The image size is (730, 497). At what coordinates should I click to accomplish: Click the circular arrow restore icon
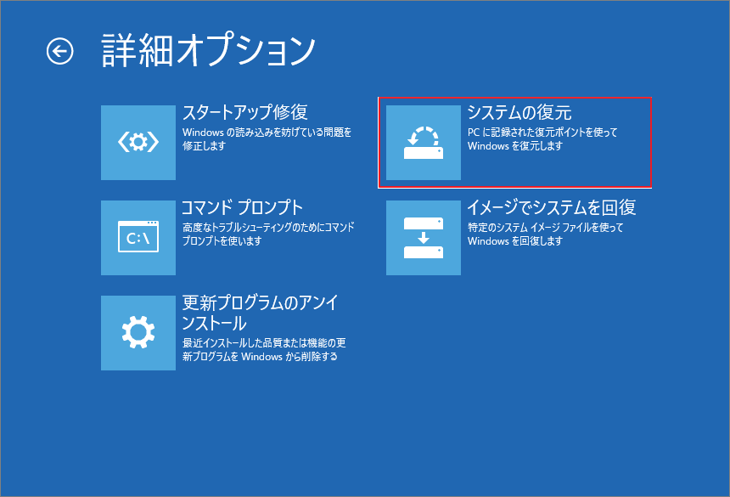point(423,143)
